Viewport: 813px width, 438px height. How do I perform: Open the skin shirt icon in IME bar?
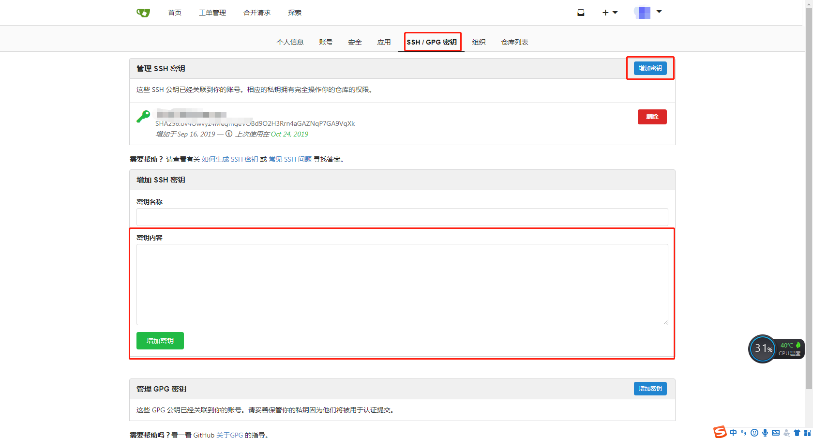797,433
